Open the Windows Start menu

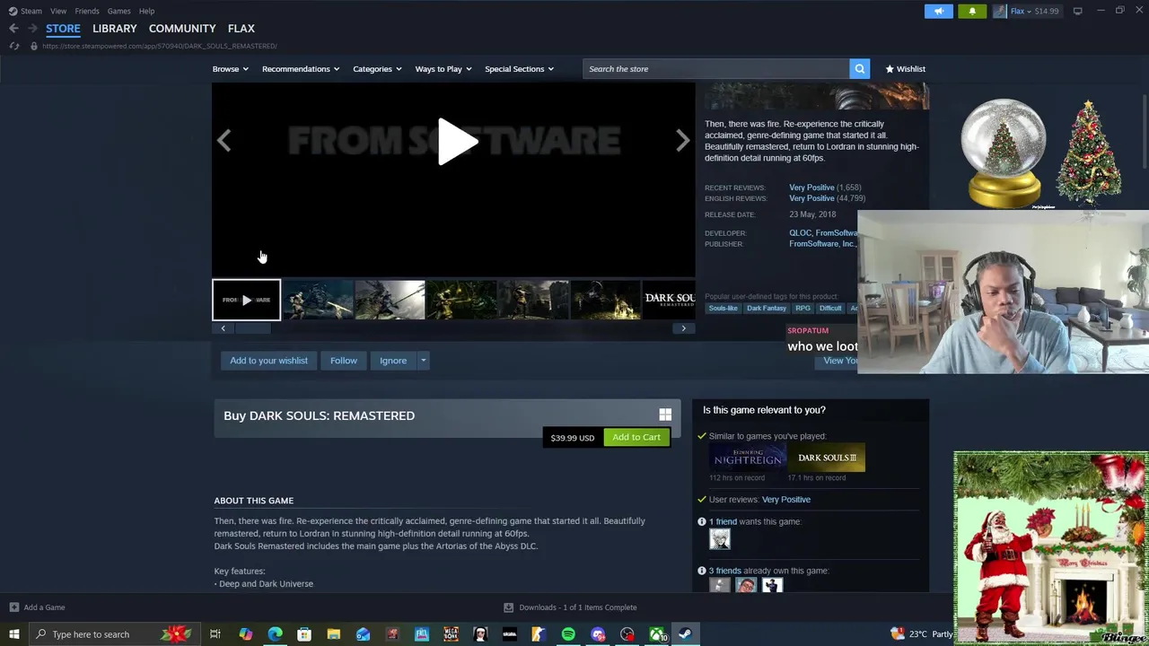click(x=13, y=634)
